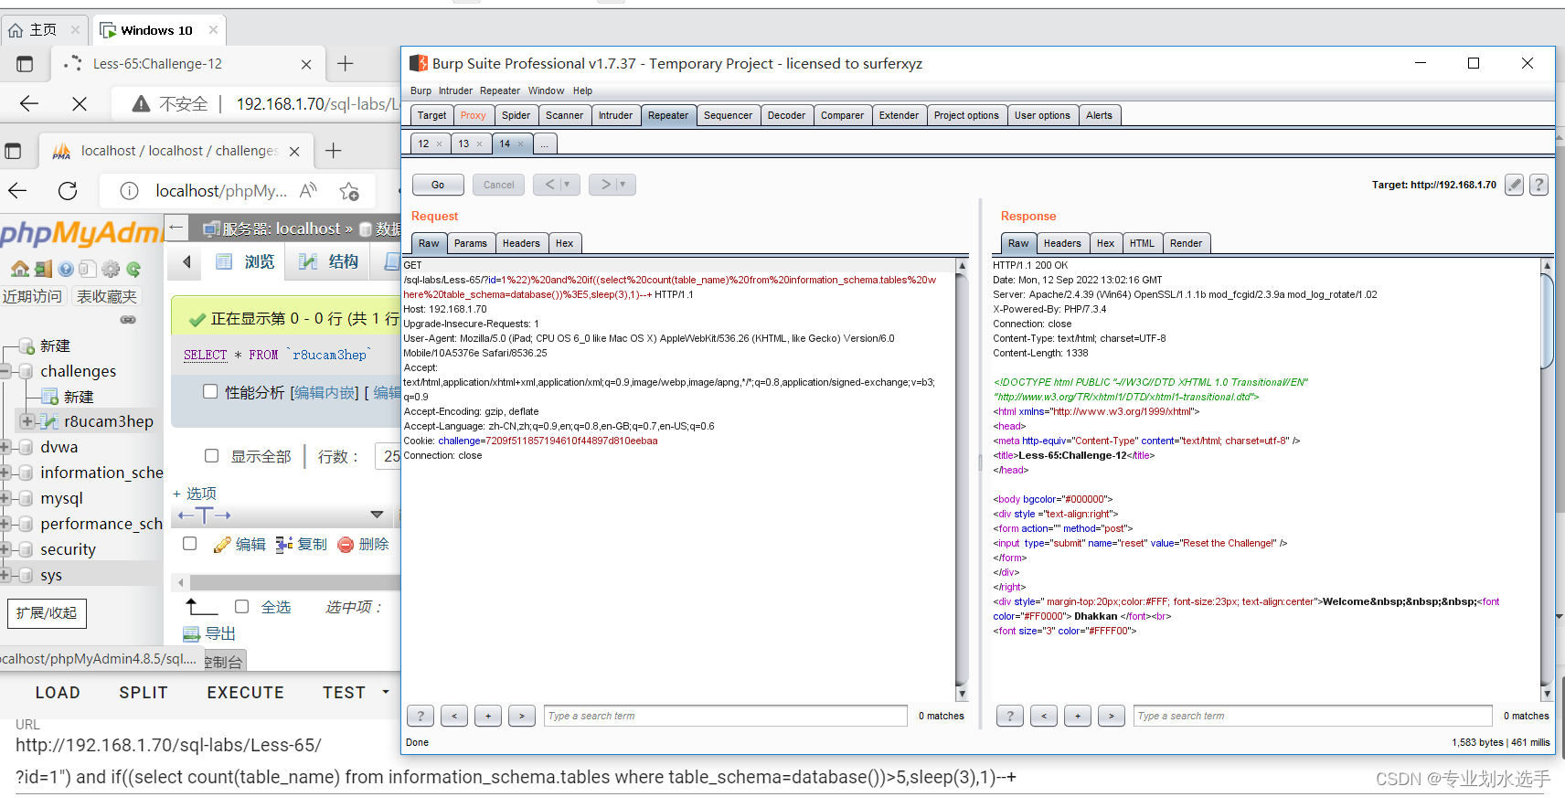Expand the r8ucam3hep table tree node
The width and height of the screenshot is (1565, 797).
click(x=27, y=421)
